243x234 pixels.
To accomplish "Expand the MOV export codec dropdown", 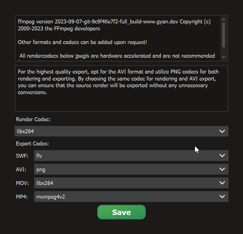I will [x=131, y=183].
